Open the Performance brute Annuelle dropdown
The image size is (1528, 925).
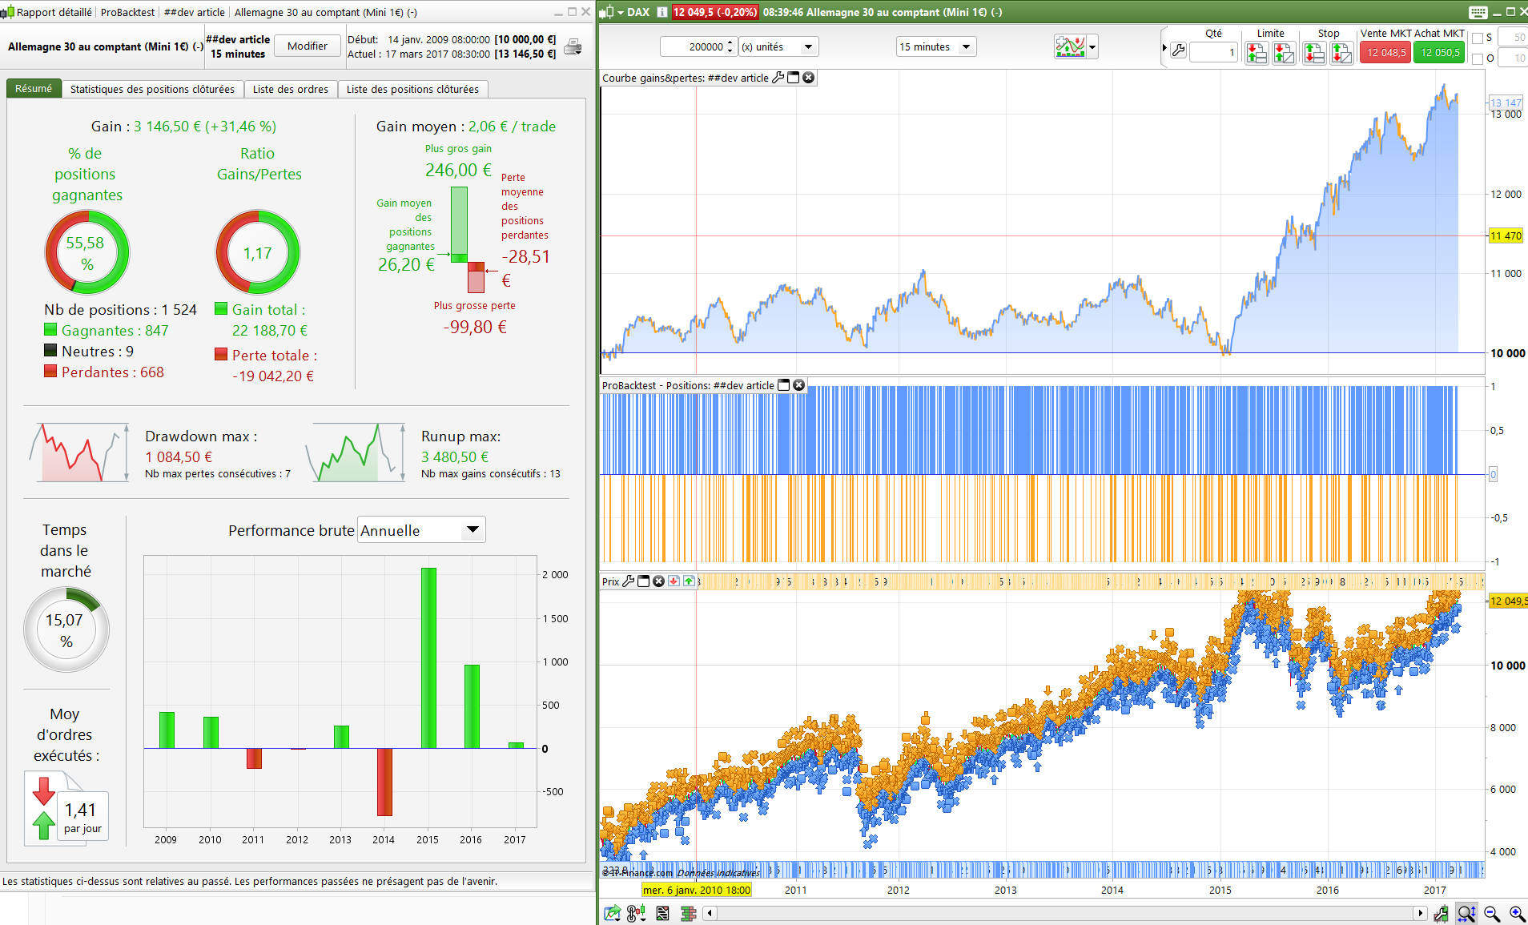(x=421, y=530)
